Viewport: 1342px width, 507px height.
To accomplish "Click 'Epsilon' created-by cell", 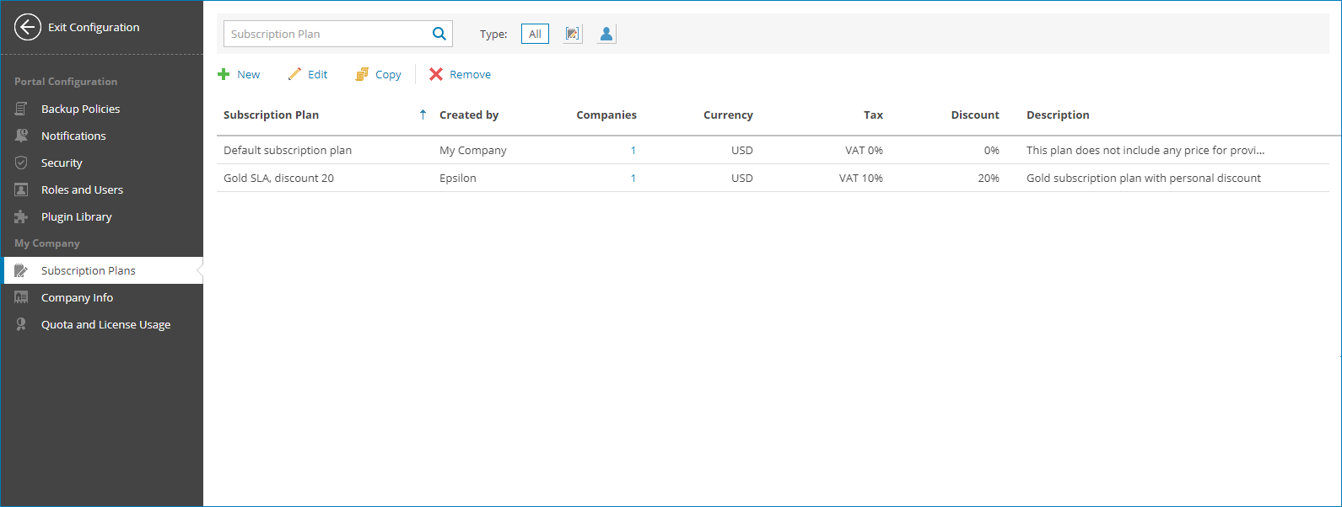I will [458, 178].
